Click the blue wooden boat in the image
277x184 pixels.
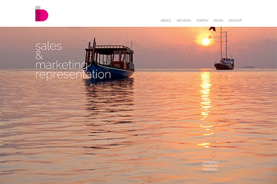(109, 59)
